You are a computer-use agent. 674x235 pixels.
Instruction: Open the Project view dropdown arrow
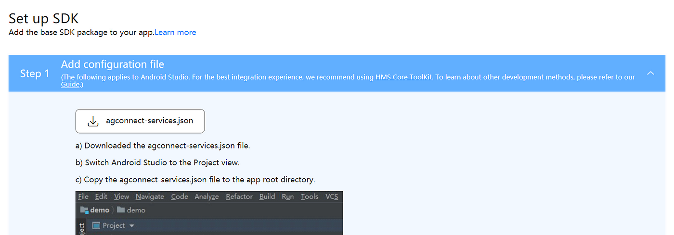tap(132, 226)
